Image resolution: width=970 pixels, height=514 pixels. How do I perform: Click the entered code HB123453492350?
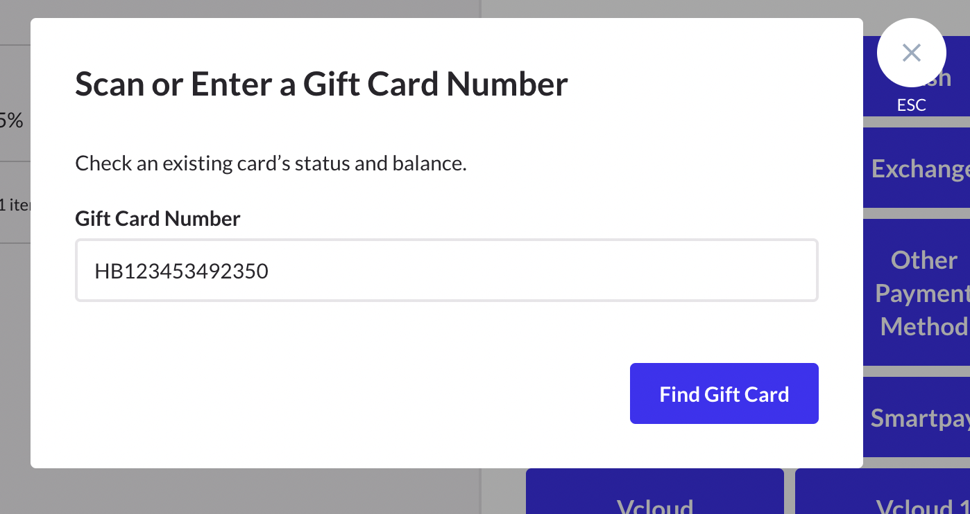pyautogui.click(x=182, y=271)
